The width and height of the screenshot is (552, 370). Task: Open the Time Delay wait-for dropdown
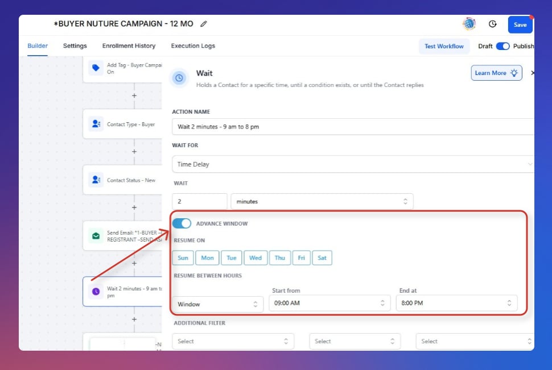(353, 164)
